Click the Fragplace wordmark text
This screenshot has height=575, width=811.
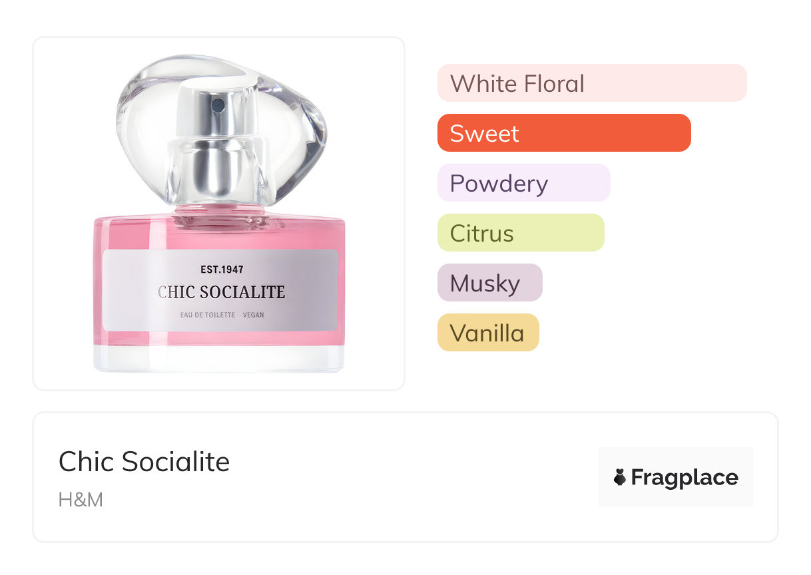(684, 477)
